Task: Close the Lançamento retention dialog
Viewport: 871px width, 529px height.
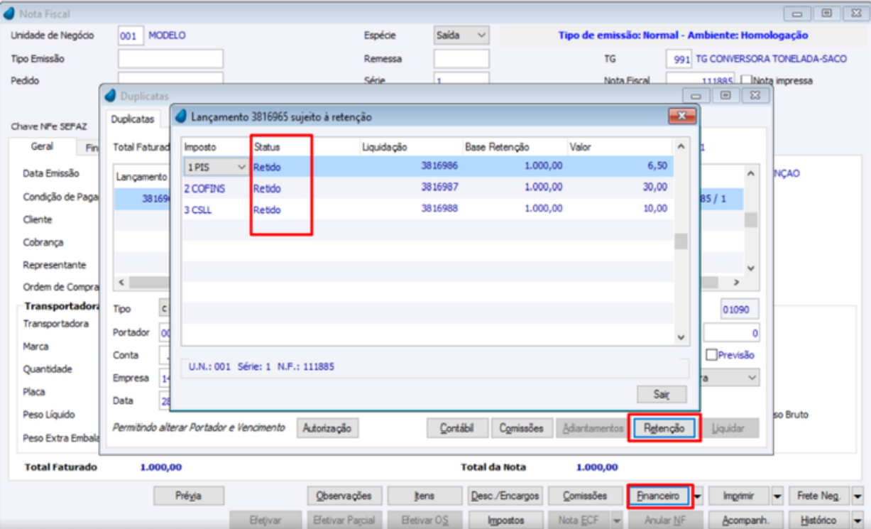Action: pyautogui.click(x=681, y=116)
